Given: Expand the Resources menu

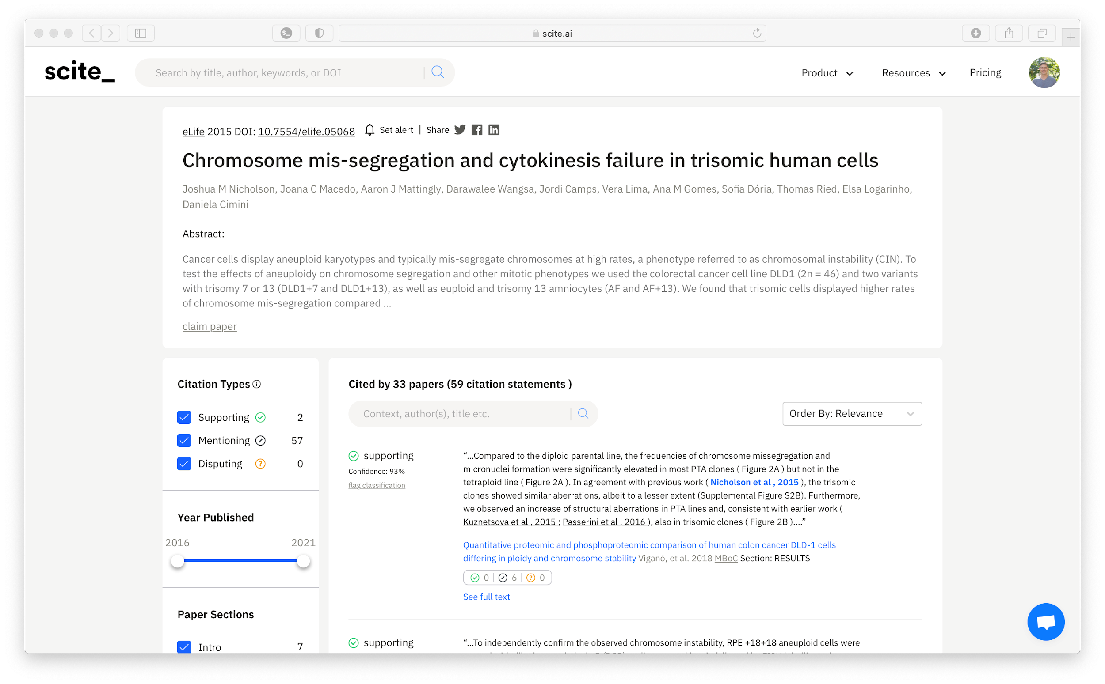Looking at the screenshot, I should (x=914, y=73).
